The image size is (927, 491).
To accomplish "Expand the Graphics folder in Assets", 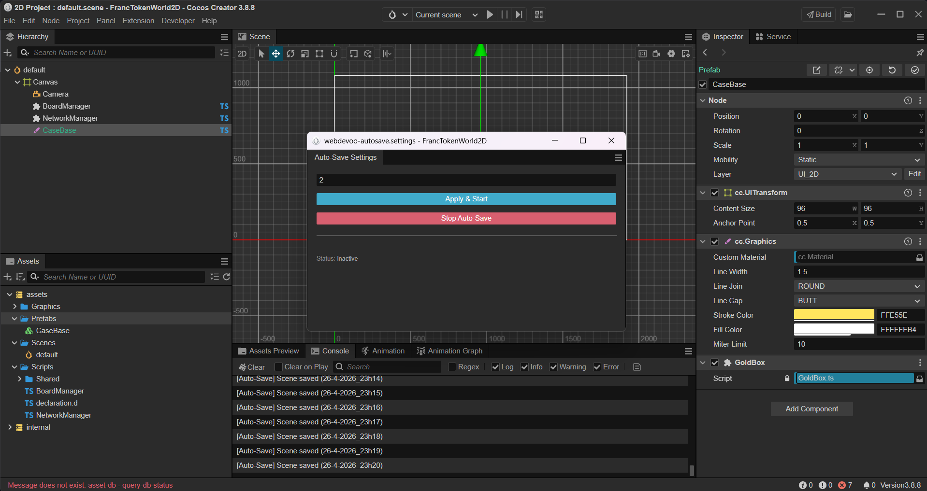I will (x=14, y=307).
